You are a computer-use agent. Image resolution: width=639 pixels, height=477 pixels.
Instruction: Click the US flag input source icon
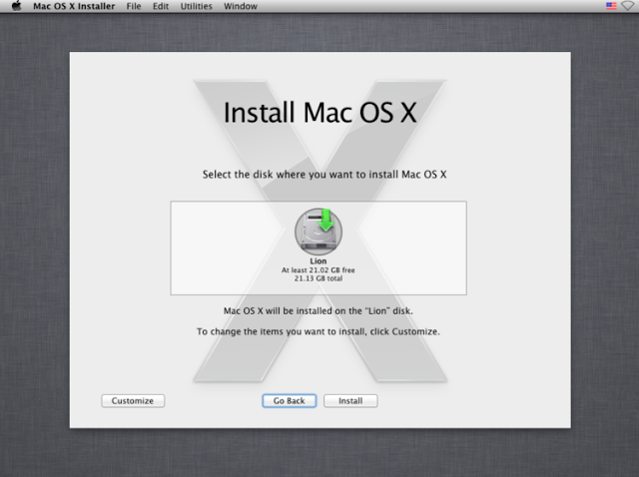coord(610,7)
